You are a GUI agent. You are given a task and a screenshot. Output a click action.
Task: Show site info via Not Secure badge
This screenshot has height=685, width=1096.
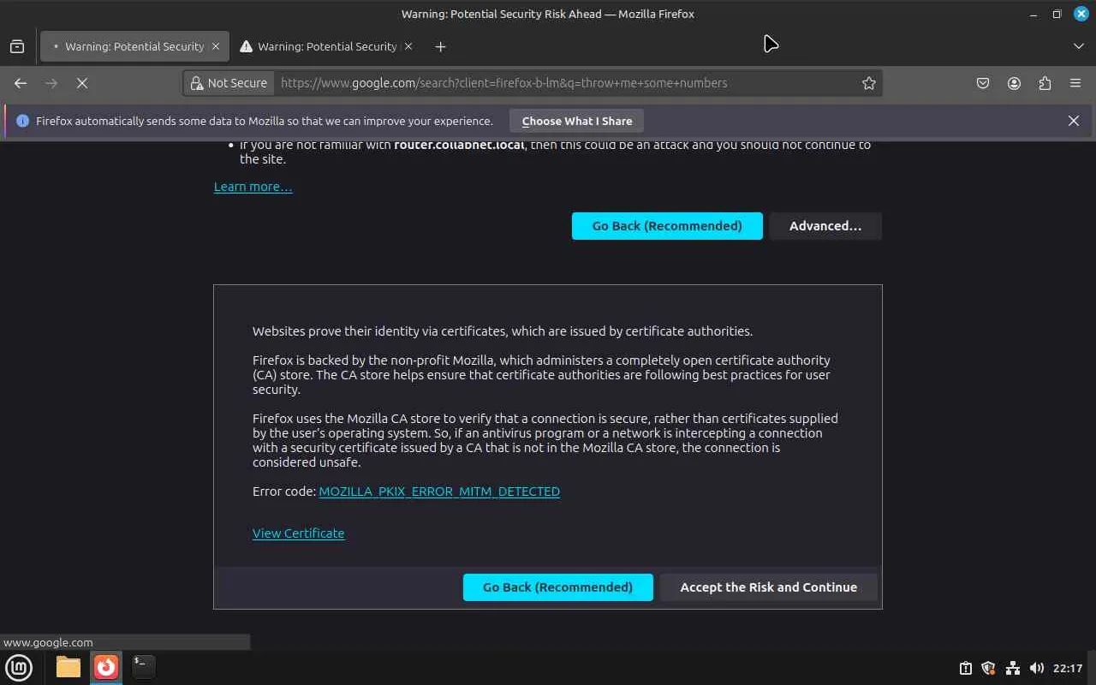[229, 83]
